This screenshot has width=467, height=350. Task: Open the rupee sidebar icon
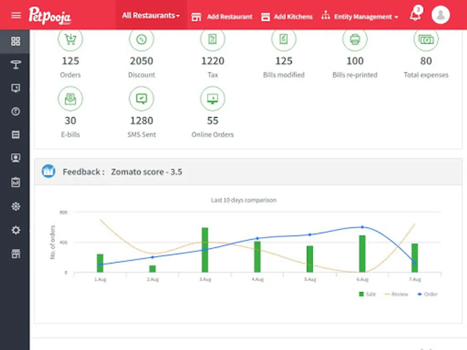[x=16, y=112]
